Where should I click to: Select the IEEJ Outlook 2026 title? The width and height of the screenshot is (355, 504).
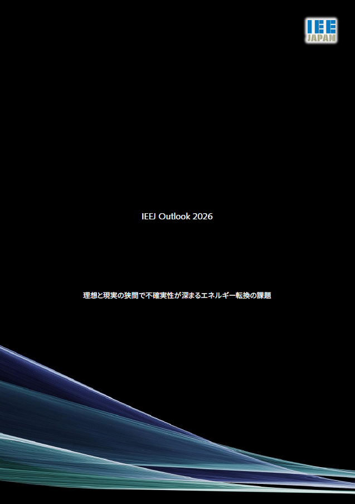pyautogui.click(x=177, y=217)
